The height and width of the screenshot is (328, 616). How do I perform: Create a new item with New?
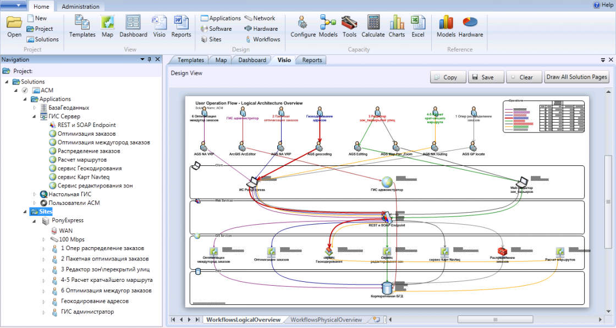(x=37, y=18)
